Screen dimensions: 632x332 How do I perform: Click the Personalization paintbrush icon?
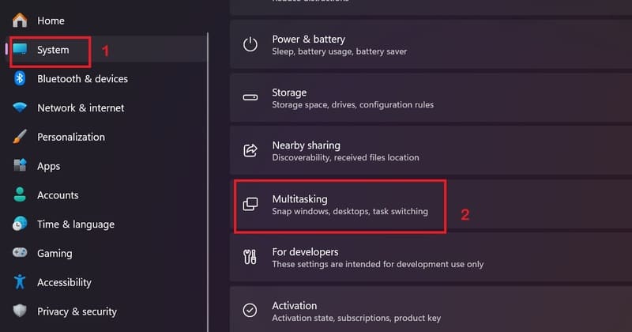tap(19, 136)
